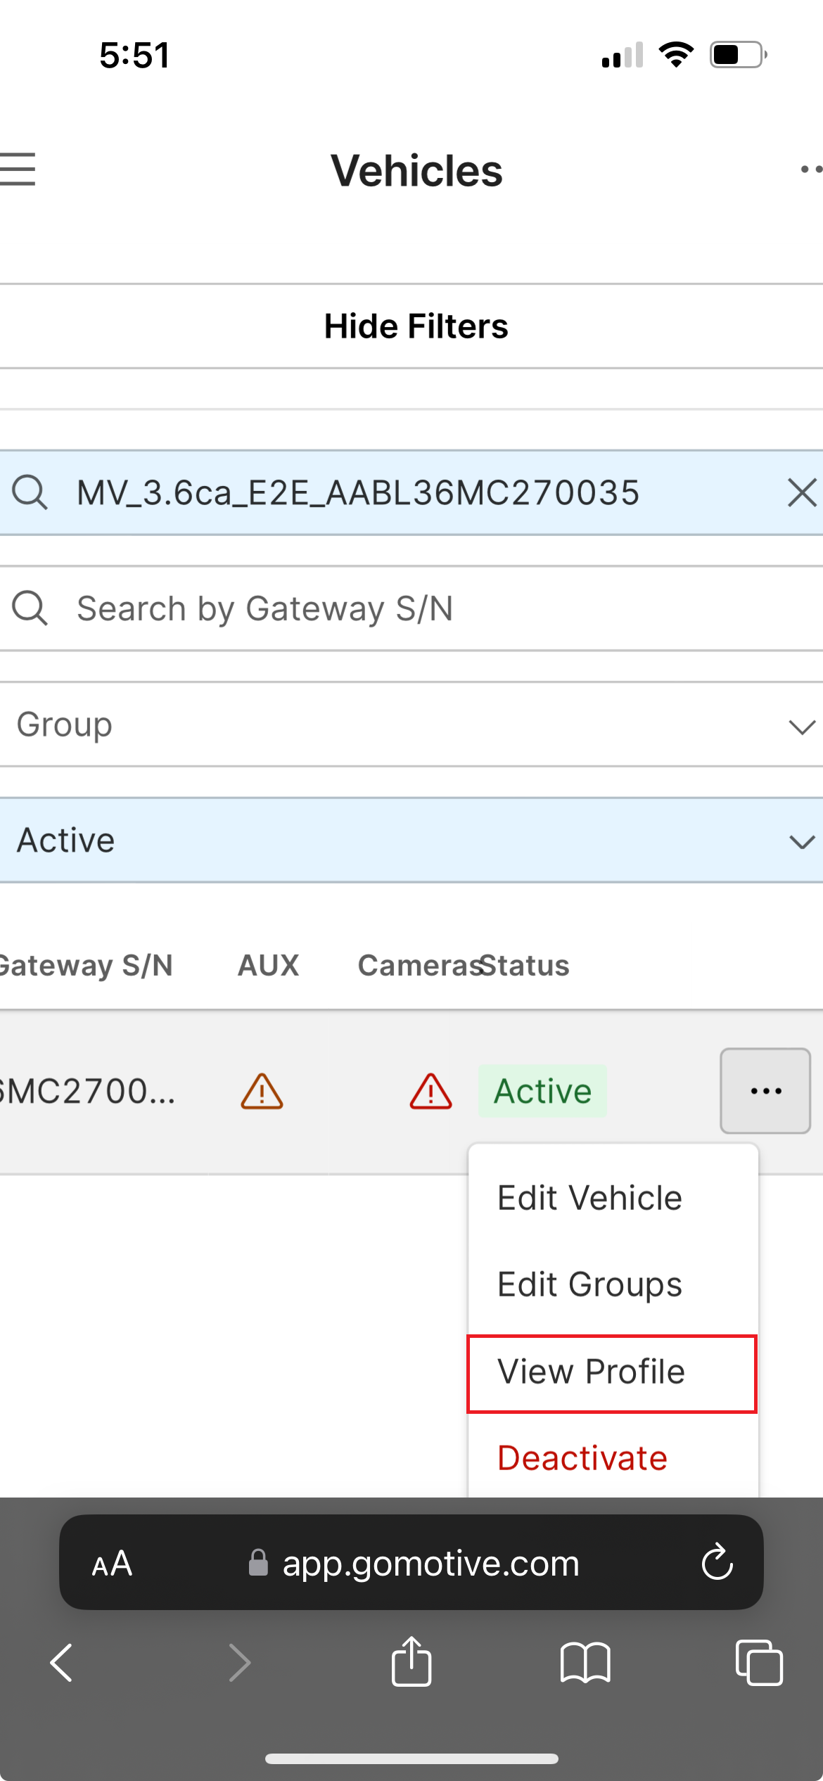The height and width of the screenshot is (1781, 823).
Task: Open the Active status filter dropdown
Action: tap(412, 840)
